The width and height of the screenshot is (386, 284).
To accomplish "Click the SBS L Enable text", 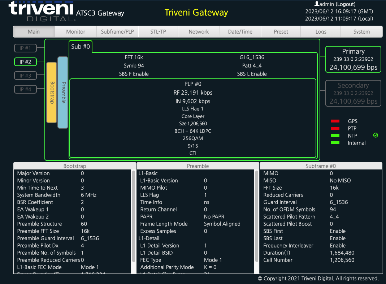I will tap(252, 74).
